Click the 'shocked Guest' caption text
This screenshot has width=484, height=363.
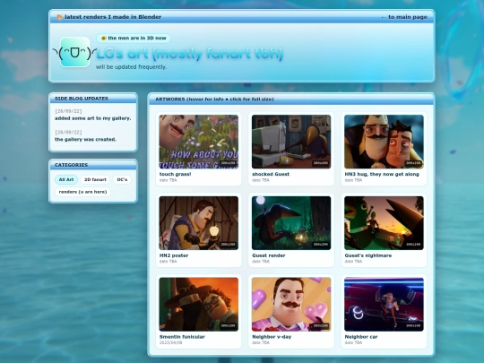click(271, 174)
